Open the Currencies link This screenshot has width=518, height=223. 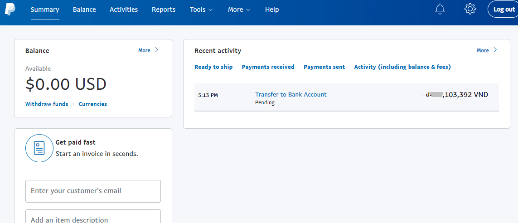click(93, 104)
